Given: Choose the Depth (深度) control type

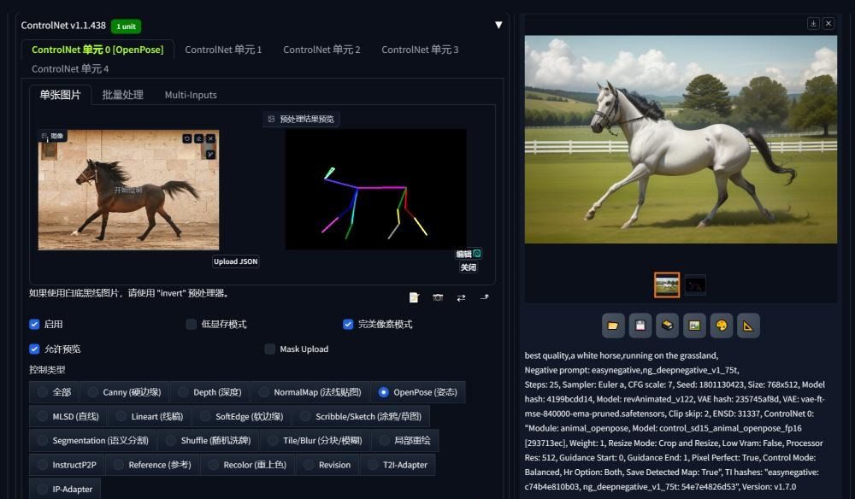Looking at the screenshot, I should (x=183, y=392).
